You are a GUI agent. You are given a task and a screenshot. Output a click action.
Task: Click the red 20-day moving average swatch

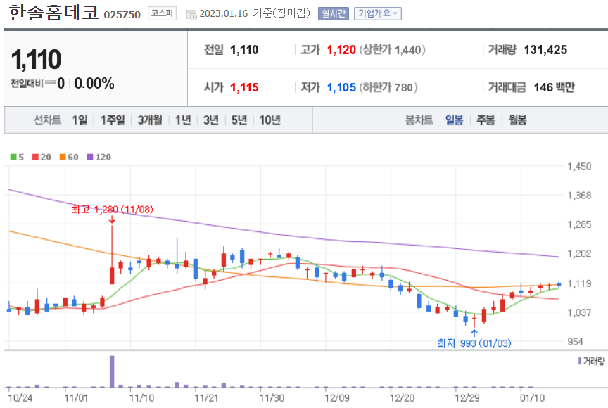pyautogui.click(x=36, y=157)
